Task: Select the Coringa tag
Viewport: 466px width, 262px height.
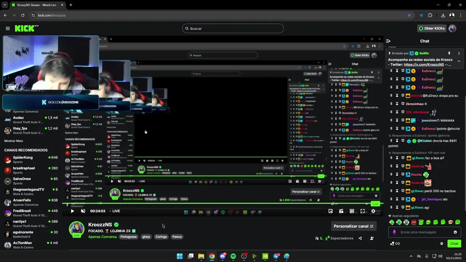Action: (x=161, y=237)
